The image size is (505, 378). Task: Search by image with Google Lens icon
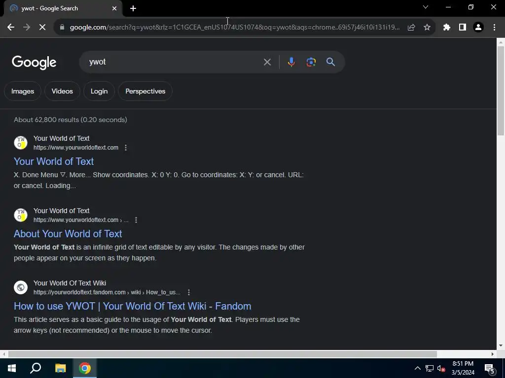pos(311,62)
